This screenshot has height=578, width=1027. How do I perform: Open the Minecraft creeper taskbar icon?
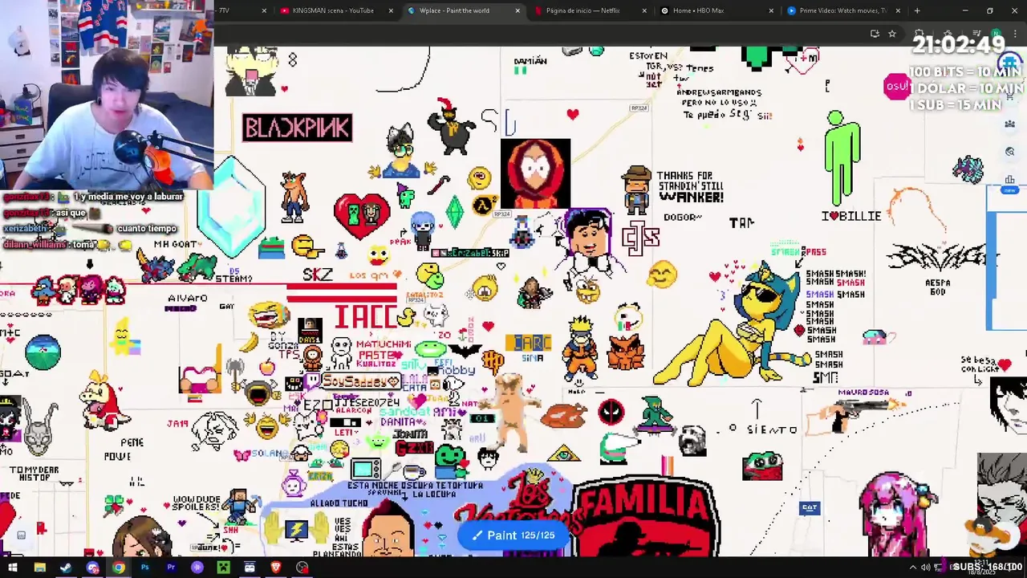(x=223, y=568)
